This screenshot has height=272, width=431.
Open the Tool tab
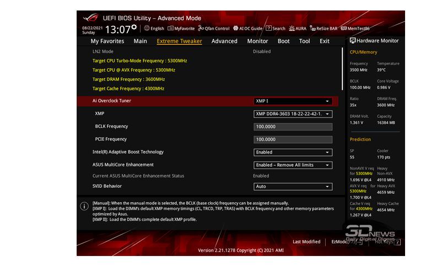pos(304,41)
